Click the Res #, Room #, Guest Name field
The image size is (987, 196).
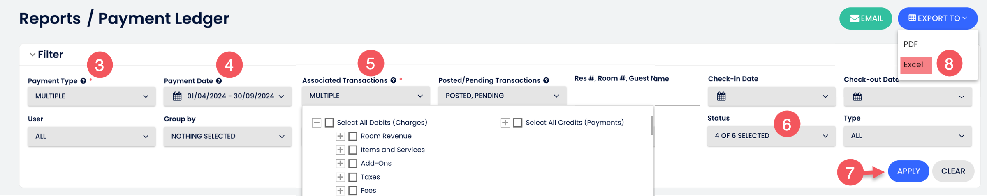(x=637, y=97)
